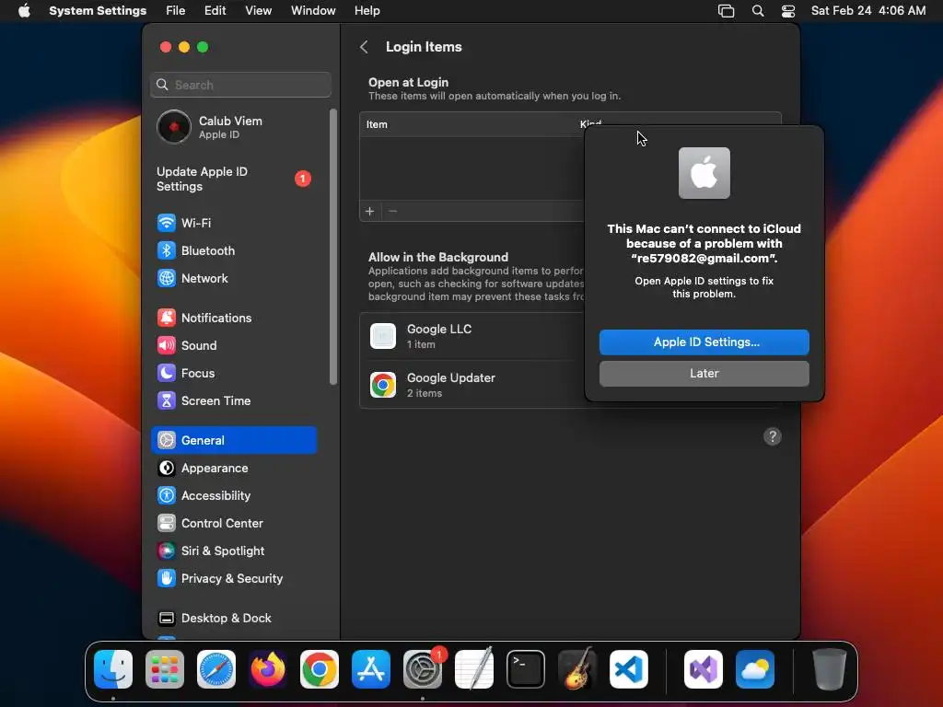Screen dimensions: 943x707
Task: Open Visual Studio from the Dock
Action: pos(704,669)
